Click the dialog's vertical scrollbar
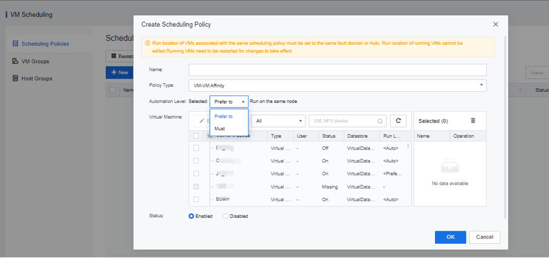549x258 pixels. [x=505, y=126]
